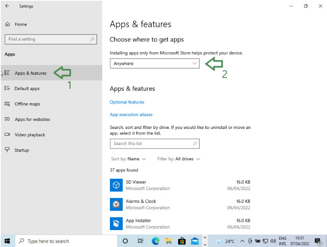Viewport: 327px width, 247px height.
Task: Restore down the Settings window
Action: (306, 6)
